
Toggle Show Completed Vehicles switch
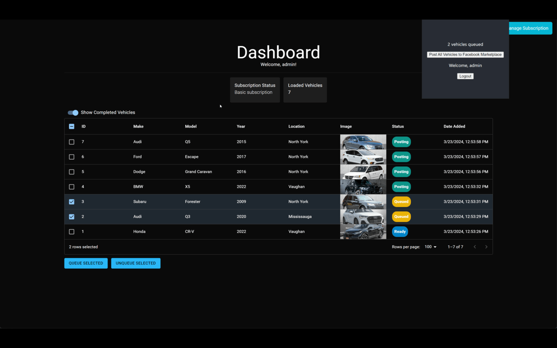(73, 113)
